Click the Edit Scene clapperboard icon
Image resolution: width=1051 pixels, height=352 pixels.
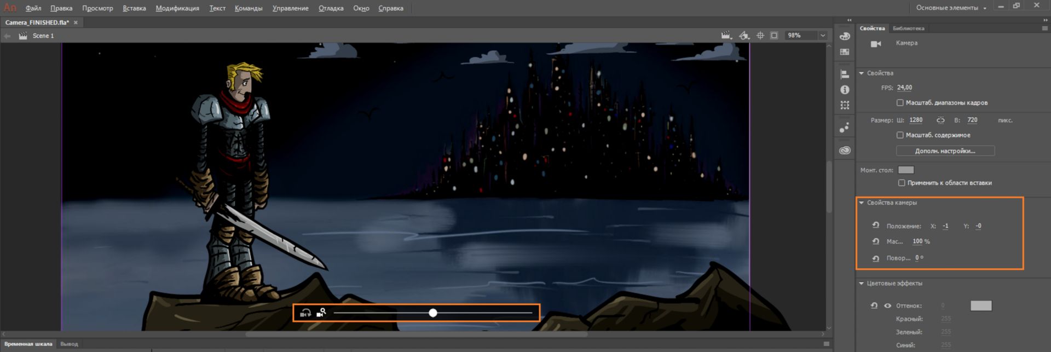point(726,36)
